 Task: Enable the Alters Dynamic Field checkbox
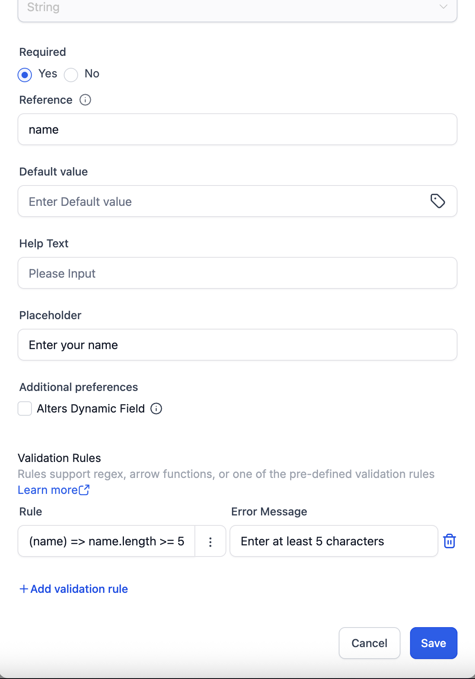coord(25,409)
